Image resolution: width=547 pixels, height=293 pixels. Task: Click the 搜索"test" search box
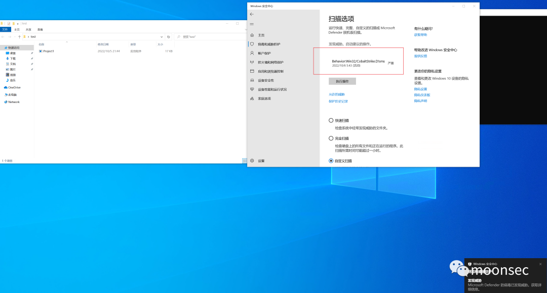[209, 36]
